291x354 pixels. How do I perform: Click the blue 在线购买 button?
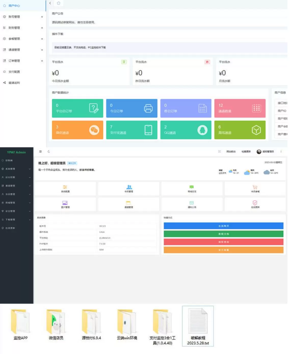[223, 226]
